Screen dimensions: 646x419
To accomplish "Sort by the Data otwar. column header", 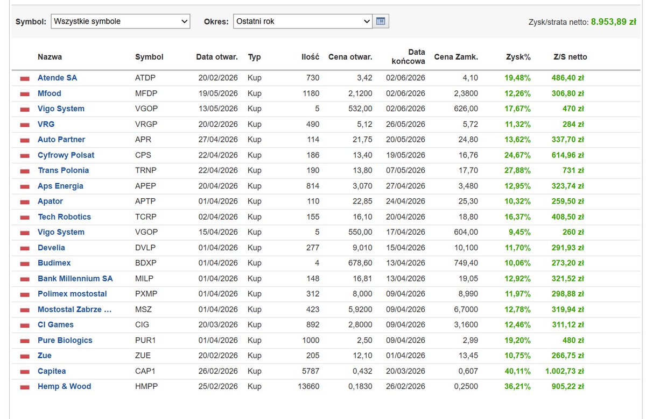I will click(x=217, y=56).
